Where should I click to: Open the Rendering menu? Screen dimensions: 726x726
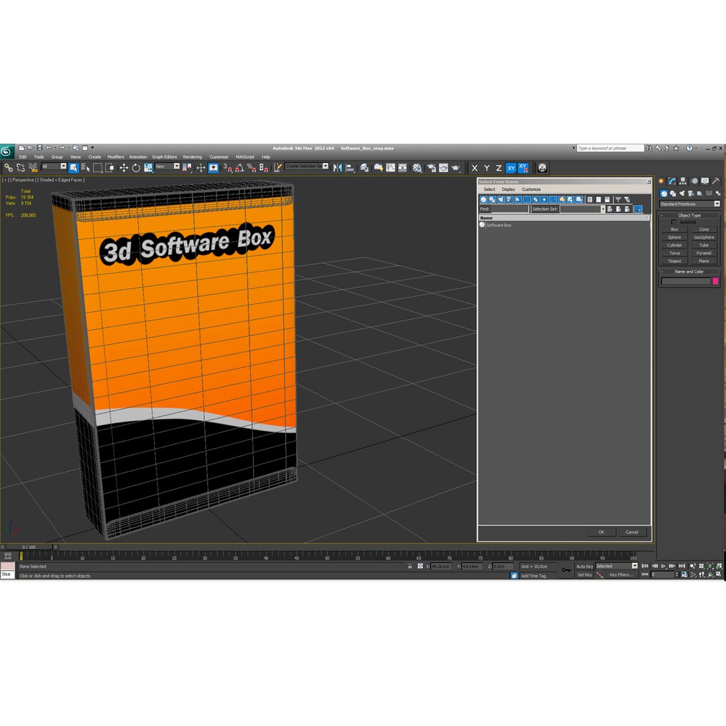(x=192, y=157)
